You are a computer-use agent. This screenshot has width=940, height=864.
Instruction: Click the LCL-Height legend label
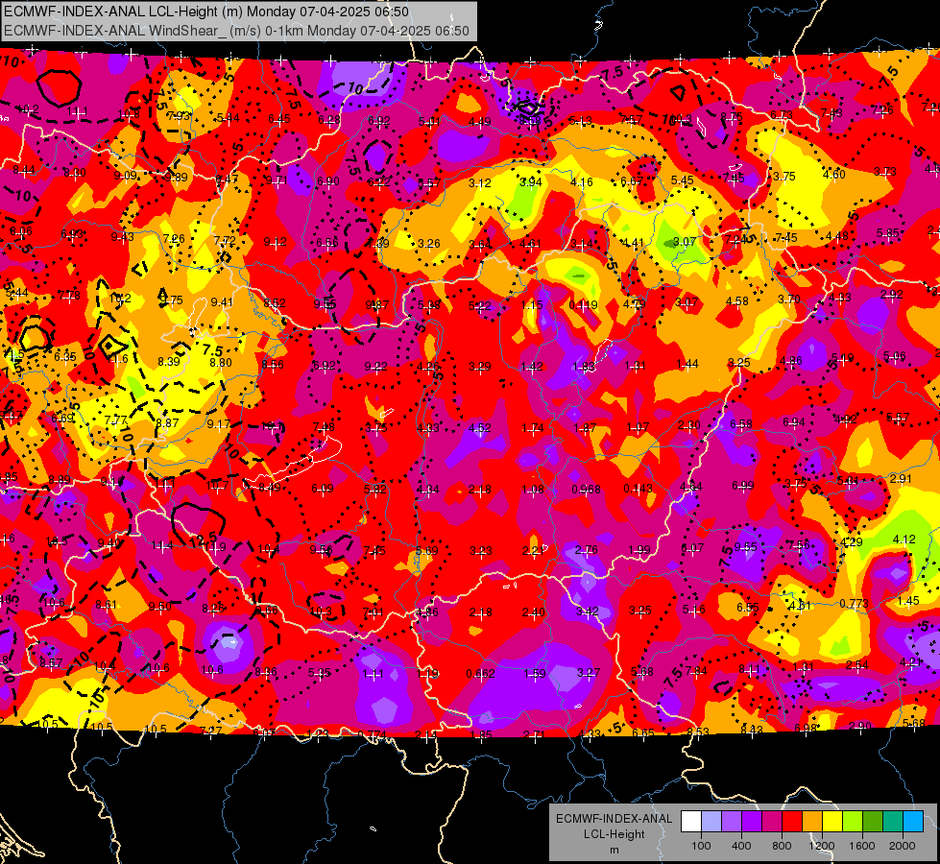[614, 834]
